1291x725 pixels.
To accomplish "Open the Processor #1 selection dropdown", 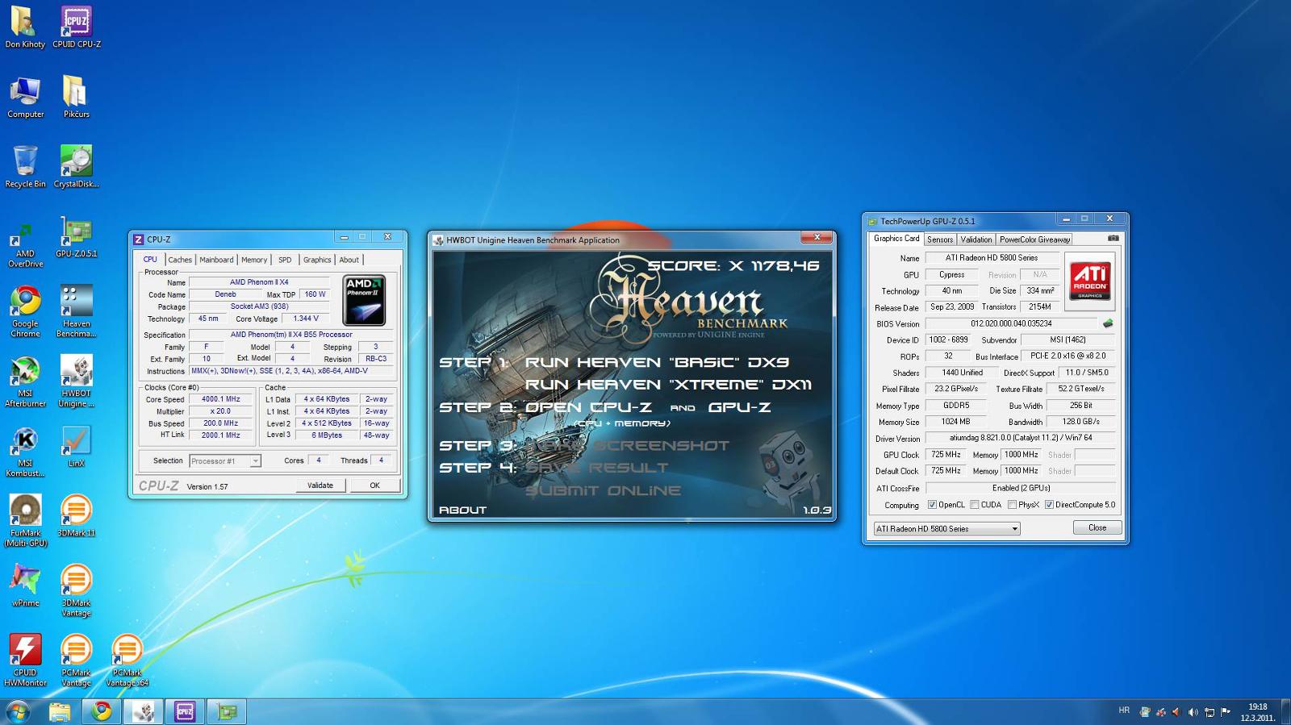I will [225, 461].
